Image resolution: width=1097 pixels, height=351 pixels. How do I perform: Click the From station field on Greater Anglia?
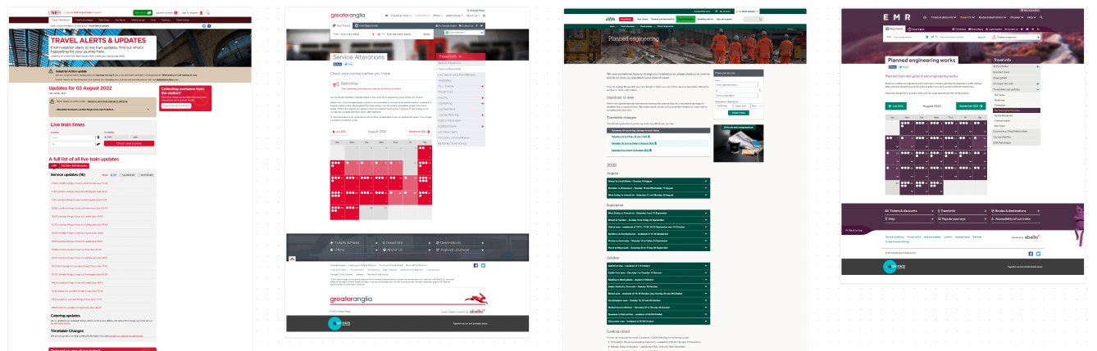[x=355, y=34]
